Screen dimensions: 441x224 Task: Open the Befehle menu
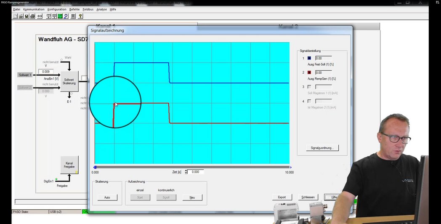click(x=74, y=9)
